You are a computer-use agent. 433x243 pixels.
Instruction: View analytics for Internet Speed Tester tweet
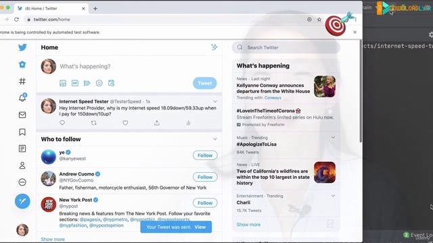coord(188,123)
